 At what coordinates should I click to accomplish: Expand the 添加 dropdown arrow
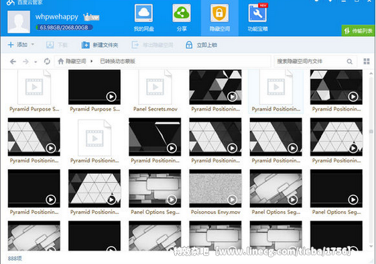(33, 45)
